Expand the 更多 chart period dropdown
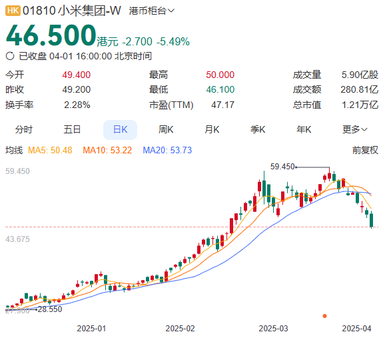Image resolution: width=387 pixels, height=342 pixels. (x=355, y=129)
